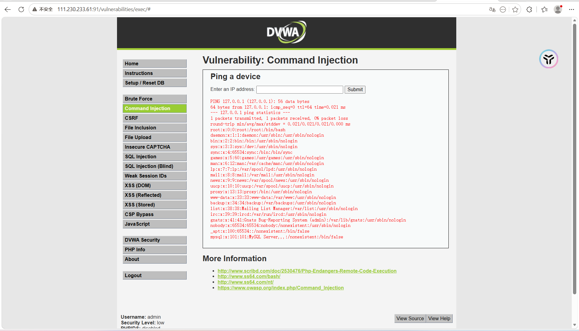Open the browser settings ellipsis menu
The height and width of the screenshot is (331, 579).
[571, 10]
